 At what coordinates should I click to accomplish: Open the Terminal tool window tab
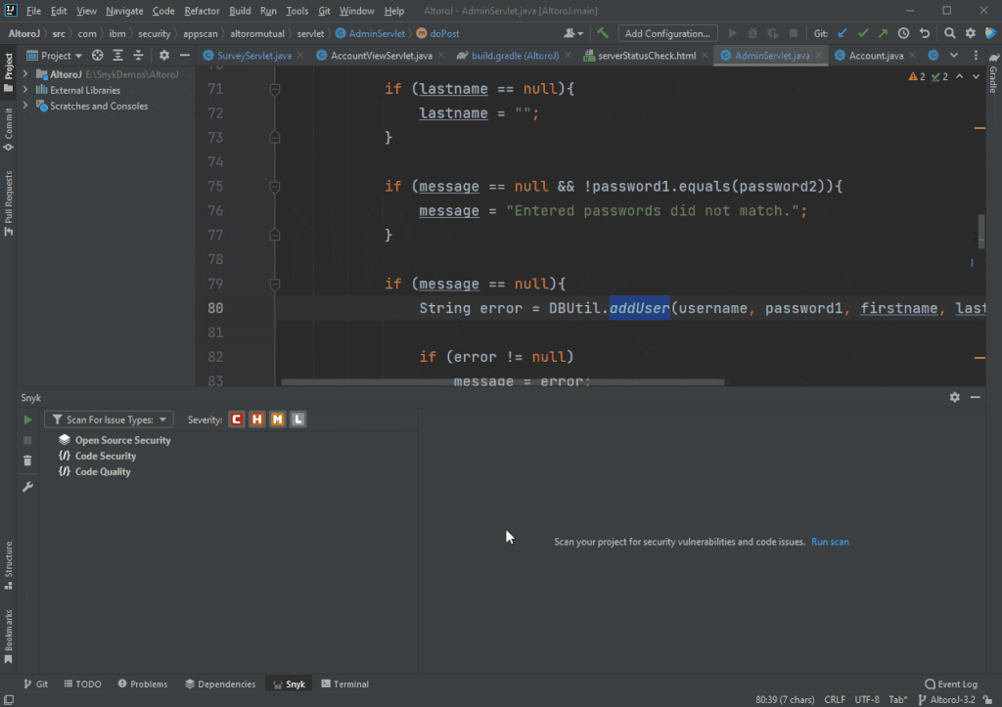344,684
